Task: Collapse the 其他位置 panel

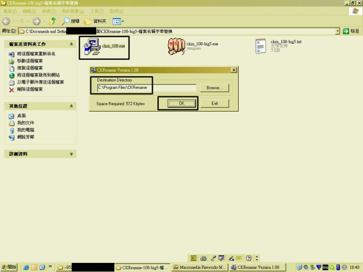Action: (x=71, y=106)
